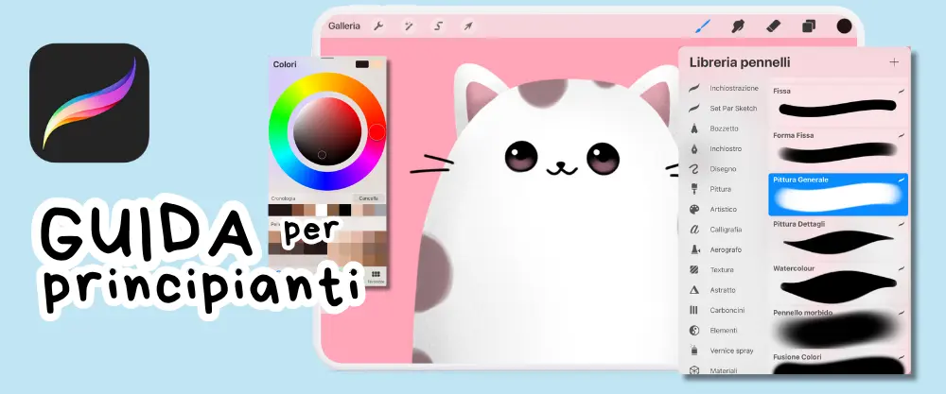946x394 pixels.
Task: Select the Eraser tool
Action: click(774, 26)
